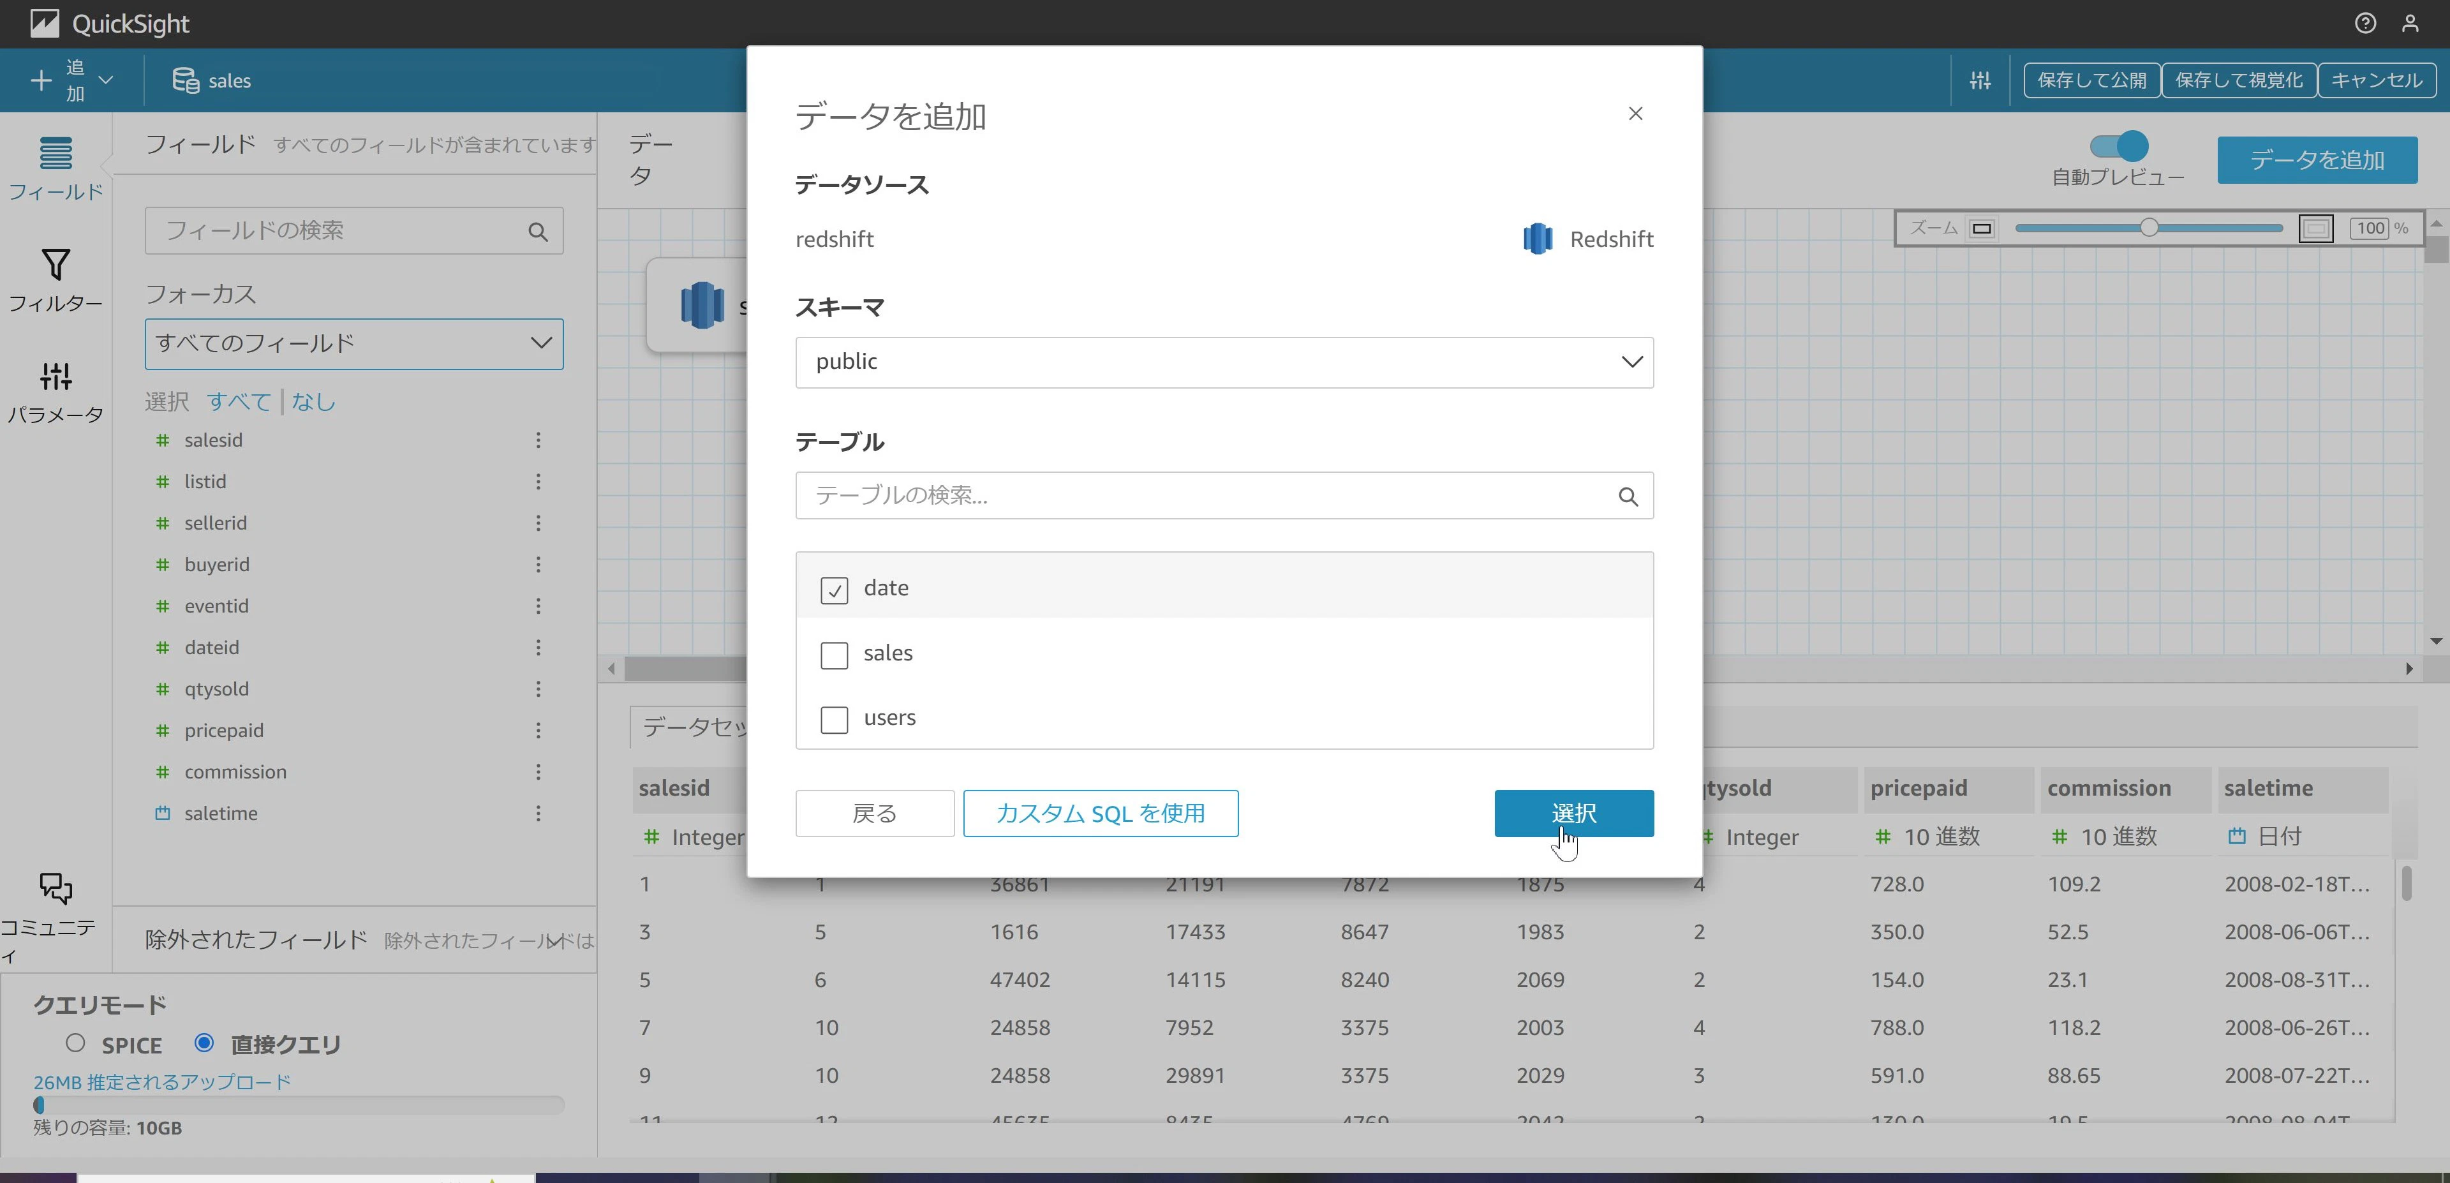Open the スキーマ public dropdown
The height and width of the screenshot is (1183, 2450).
(x=1224, y=362)
